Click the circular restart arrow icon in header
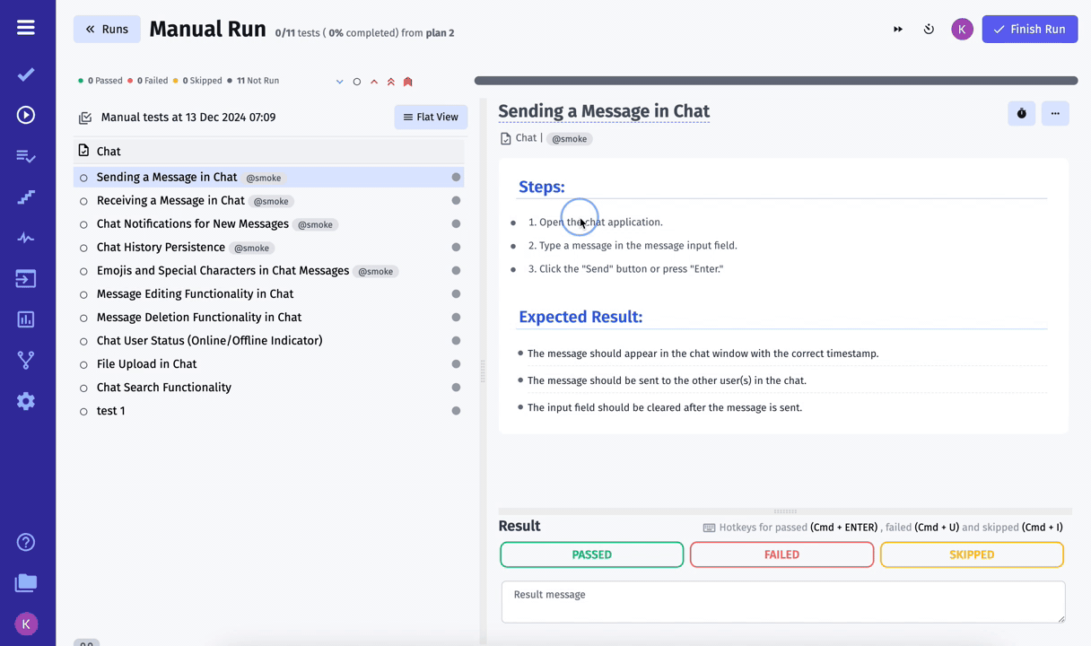 (x=929, y=30)
